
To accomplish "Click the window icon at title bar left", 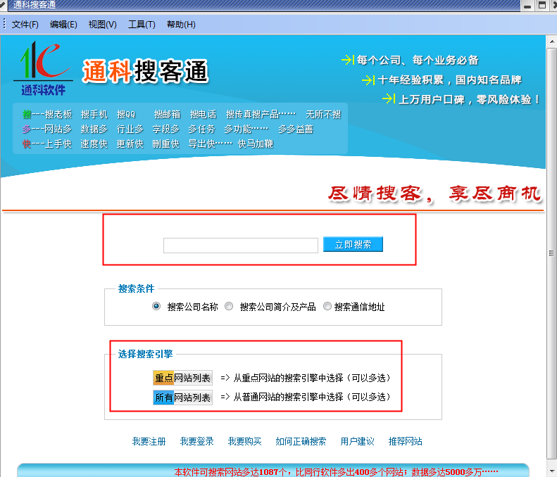I will pyautogui.click(x=3, y=5).
